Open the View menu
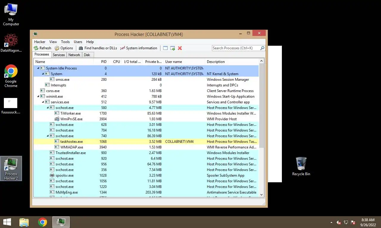 (x=53, y=42)
